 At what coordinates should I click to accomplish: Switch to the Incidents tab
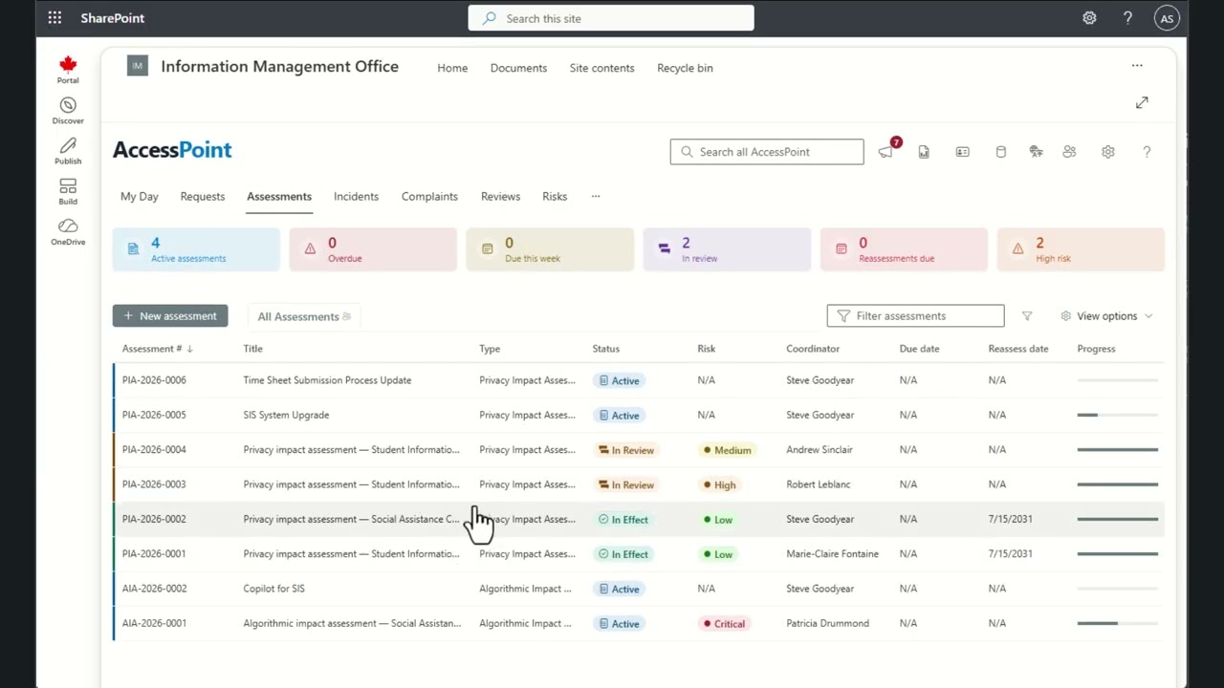click(x=356, y=196)
